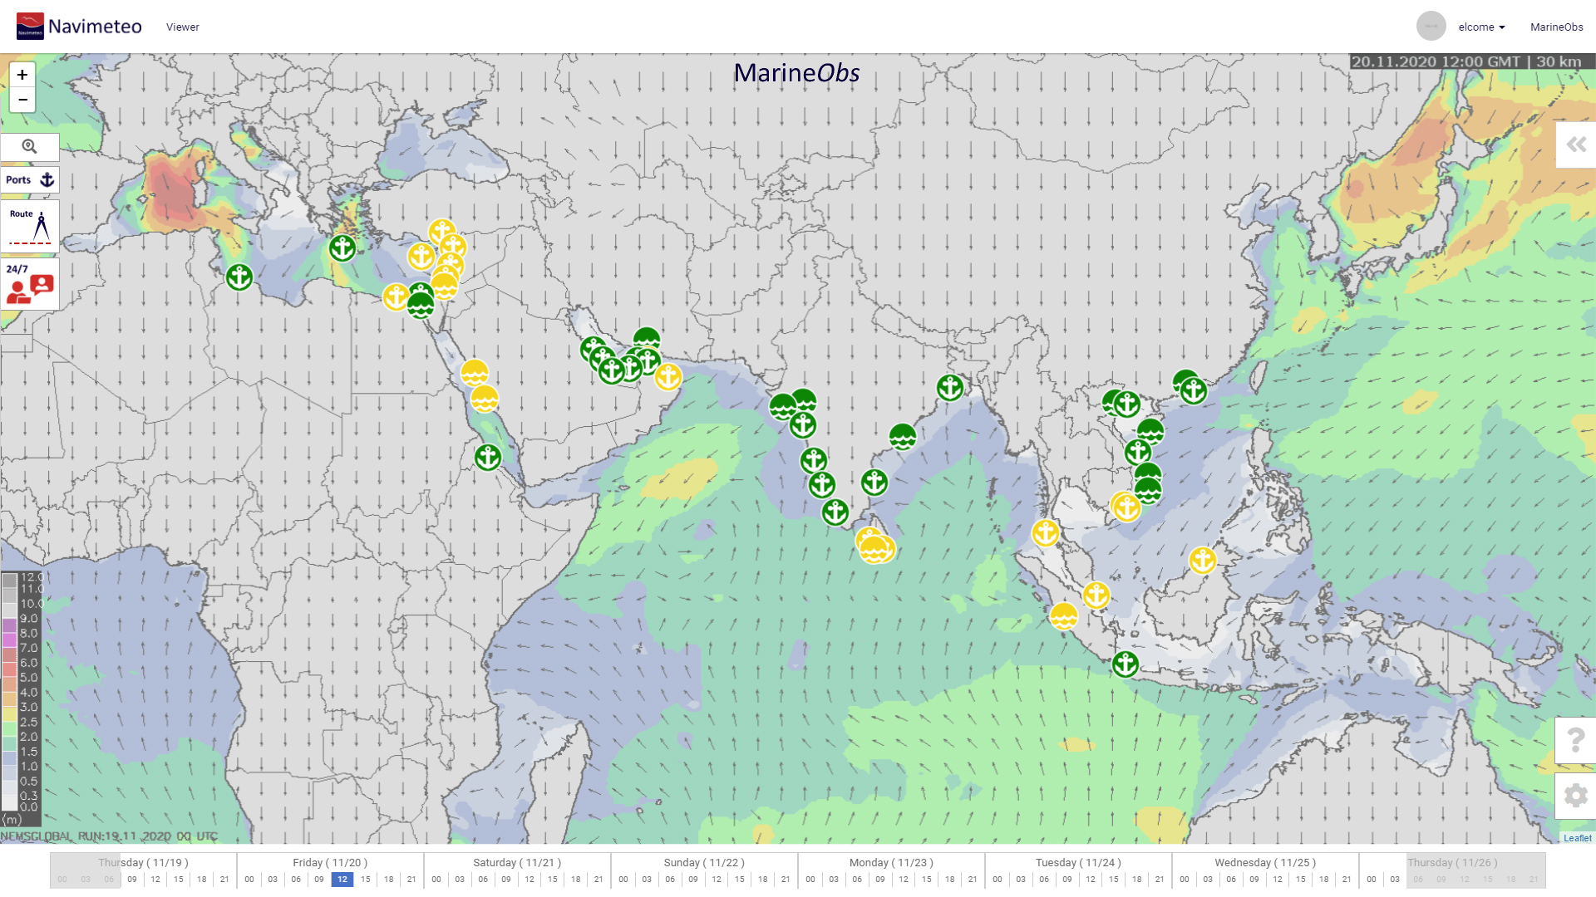Open the Ports anchor tool
This screenshot has width=1596, height=897.
click(x=30, y=180)
